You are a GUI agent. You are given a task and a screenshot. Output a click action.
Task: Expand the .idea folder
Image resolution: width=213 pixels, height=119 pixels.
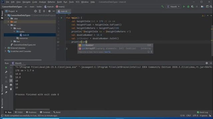[x=8, y=19]
